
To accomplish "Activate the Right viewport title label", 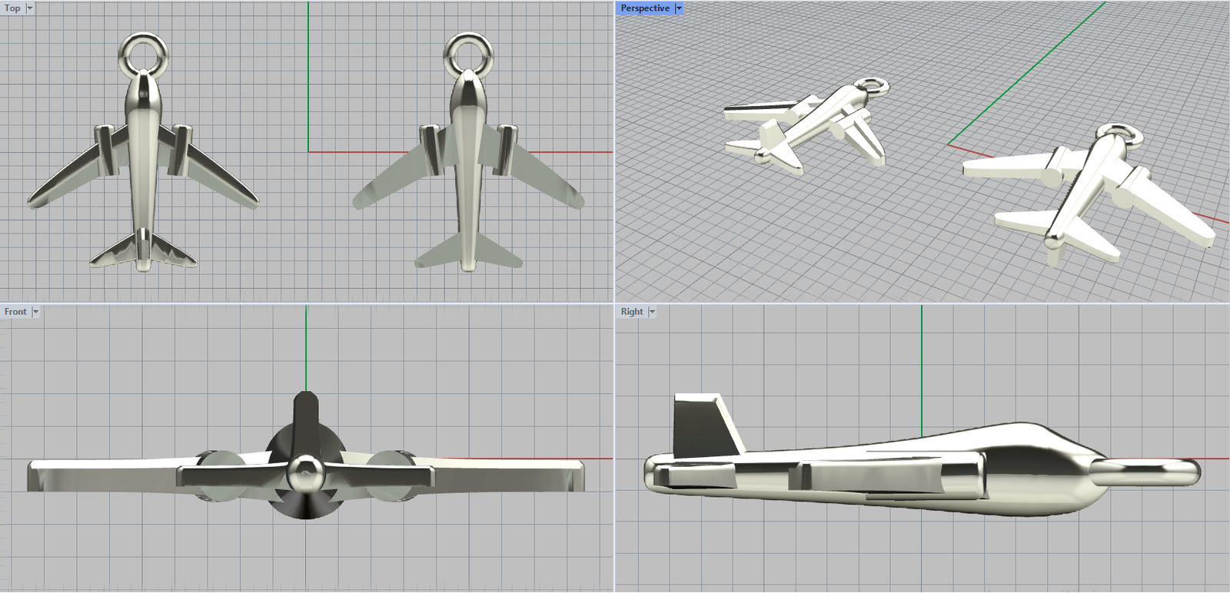I will [632, 312].
